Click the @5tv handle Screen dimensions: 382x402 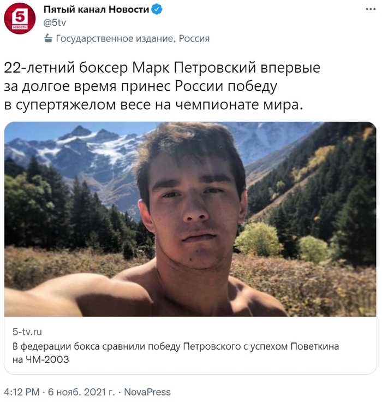[x=55, y=22]
